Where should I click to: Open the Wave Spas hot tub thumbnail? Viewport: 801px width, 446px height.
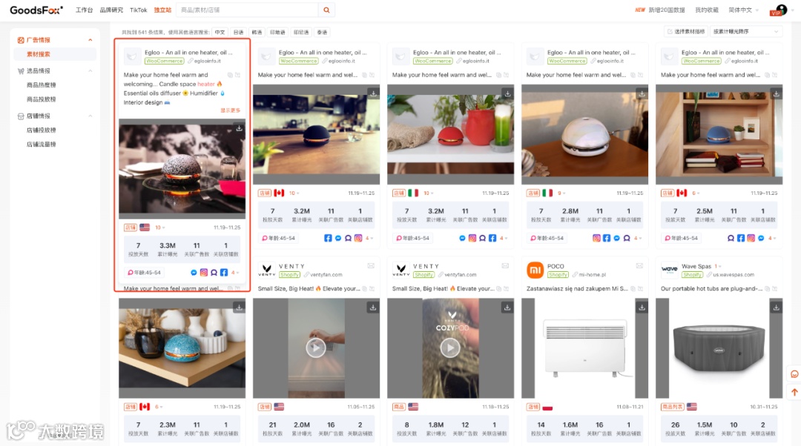[x=719, y=348]
